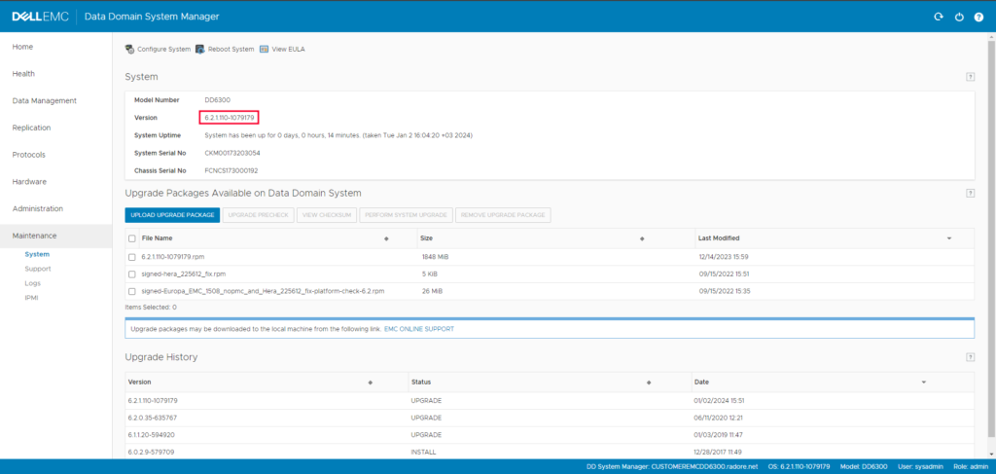The image size is (996, 474).
Task: Click Upload Upgrade Package button
Action: 172,214
